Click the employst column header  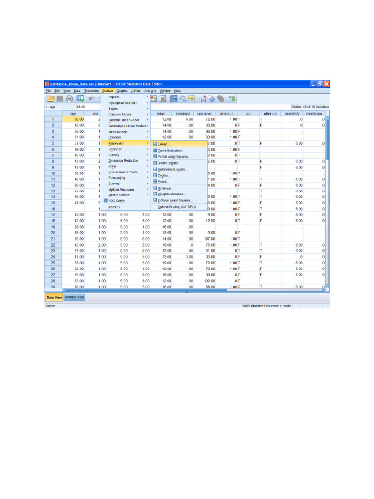click(x=183, y=114)
